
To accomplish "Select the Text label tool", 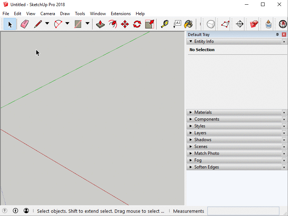I will (177, 24).
